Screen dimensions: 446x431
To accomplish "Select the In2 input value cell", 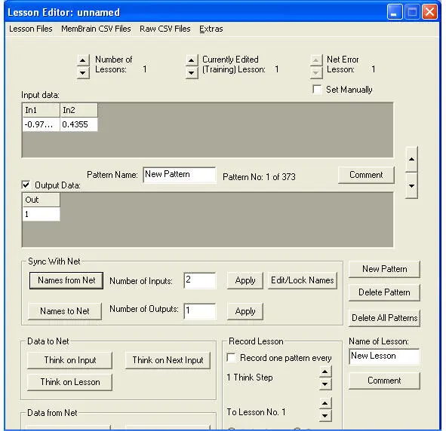I will 78,124.
